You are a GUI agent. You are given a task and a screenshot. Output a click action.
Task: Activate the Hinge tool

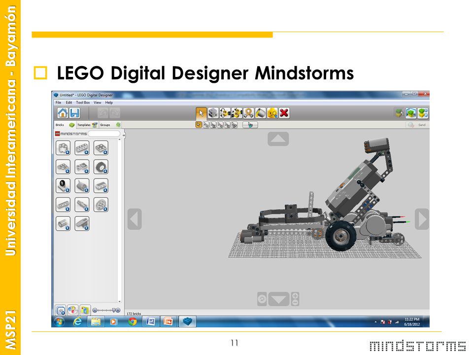point(225,113)
